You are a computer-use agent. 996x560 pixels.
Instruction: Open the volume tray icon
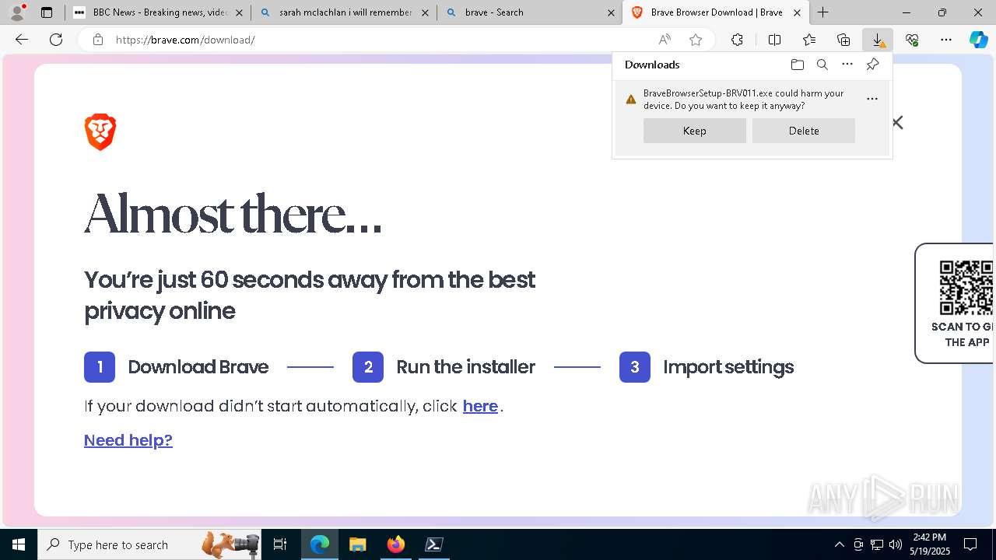pos(896,544)
